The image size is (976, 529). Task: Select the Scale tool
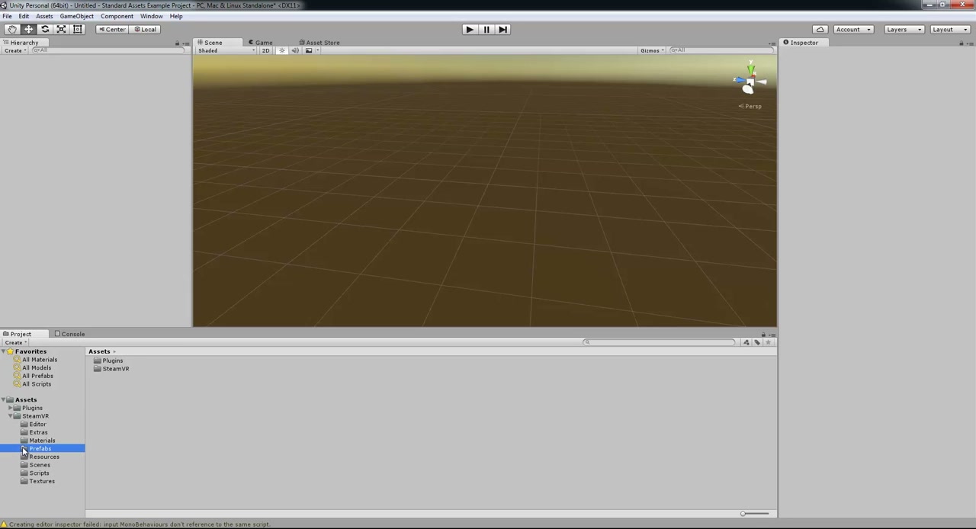pyautogui.click(x=61, y=29)
